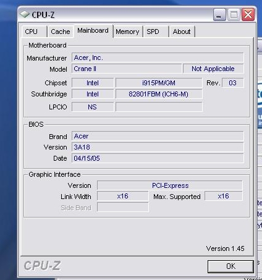
Task: Click the 'LPCIO' label
Action: point(58,107)
